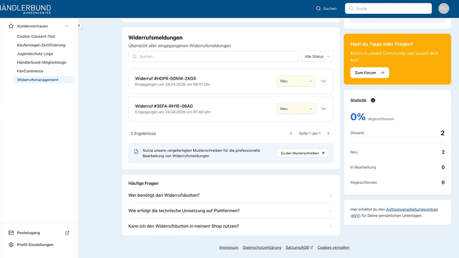
Task: Open Käufersiegel-Zertifizierung menu item
Action: (x=41, y=45)
